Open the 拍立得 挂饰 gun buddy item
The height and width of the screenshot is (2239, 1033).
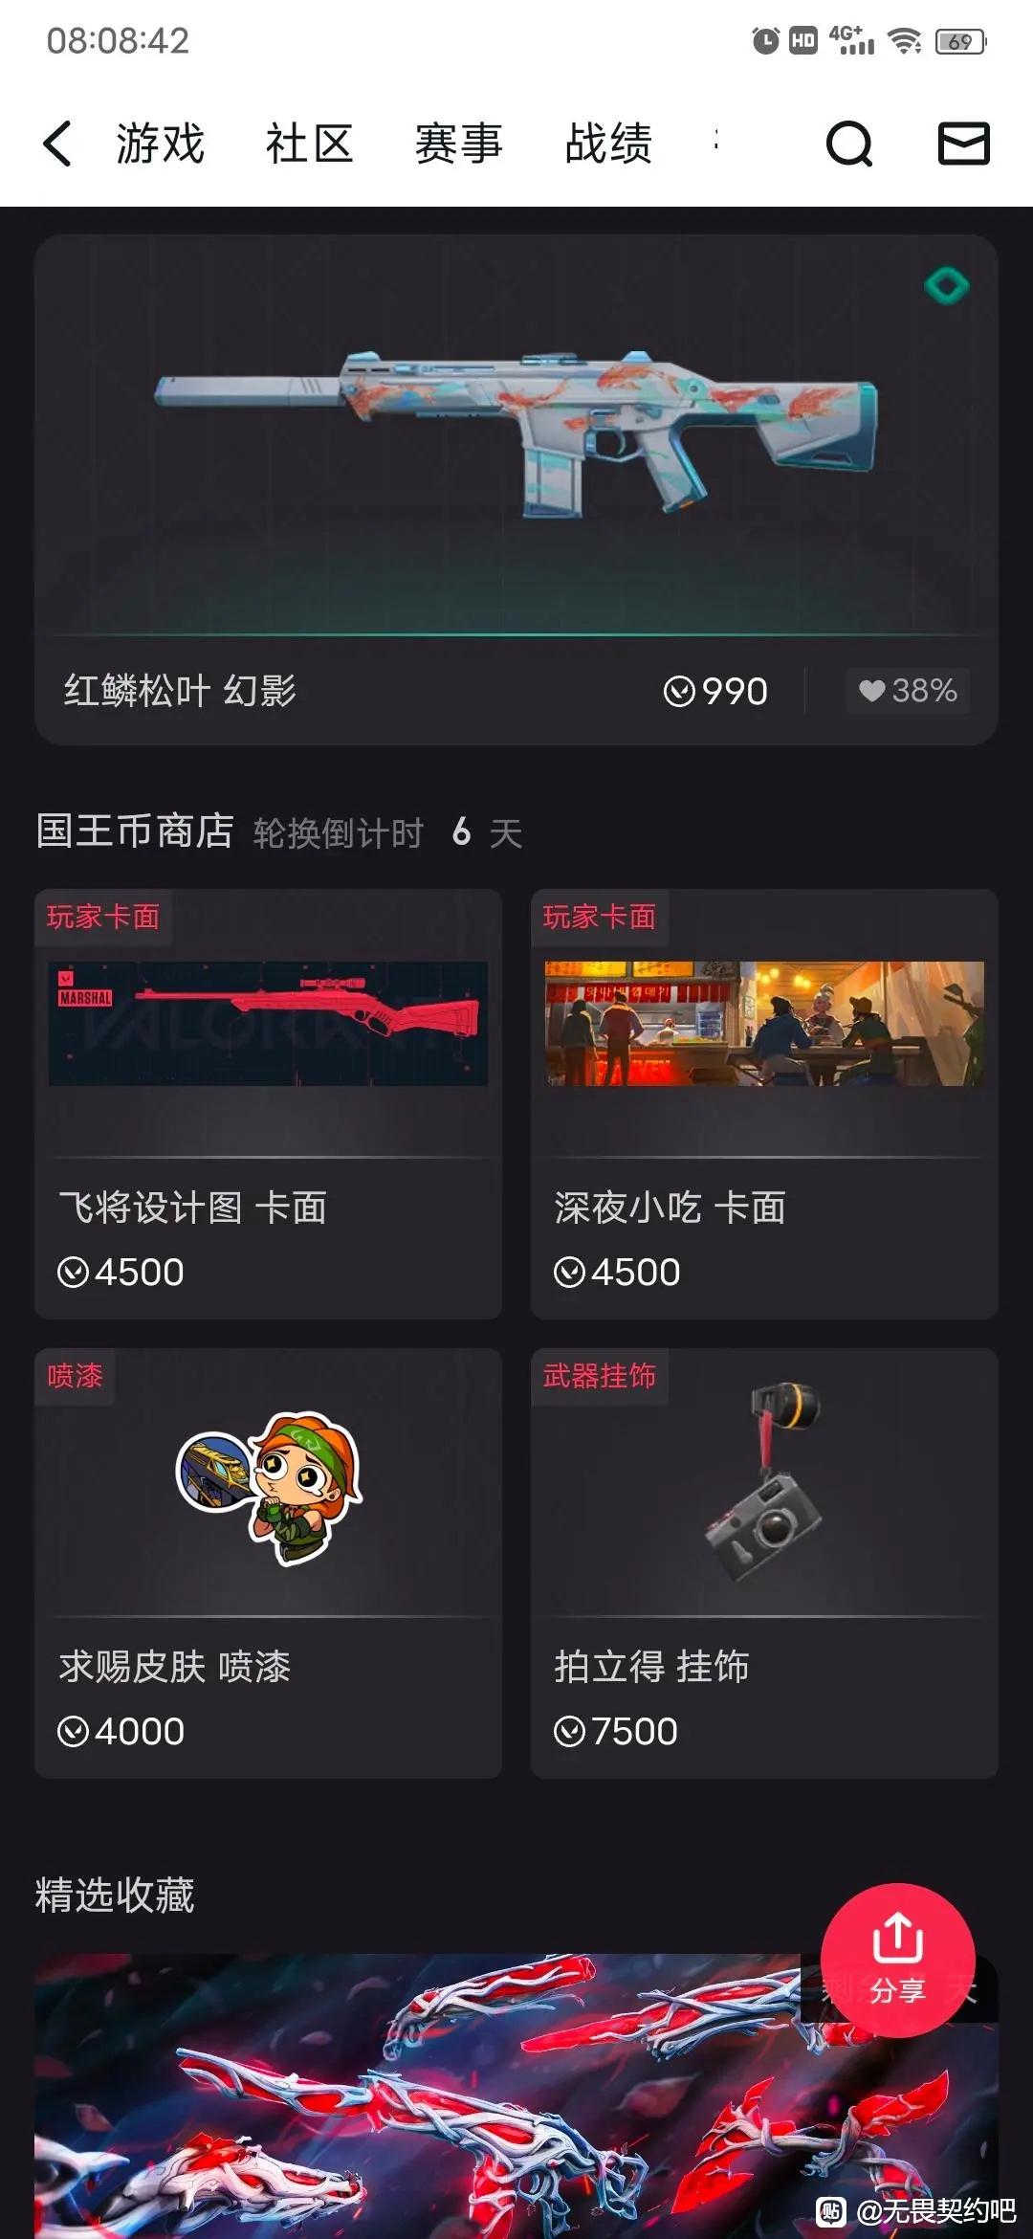coord(764,1563)
